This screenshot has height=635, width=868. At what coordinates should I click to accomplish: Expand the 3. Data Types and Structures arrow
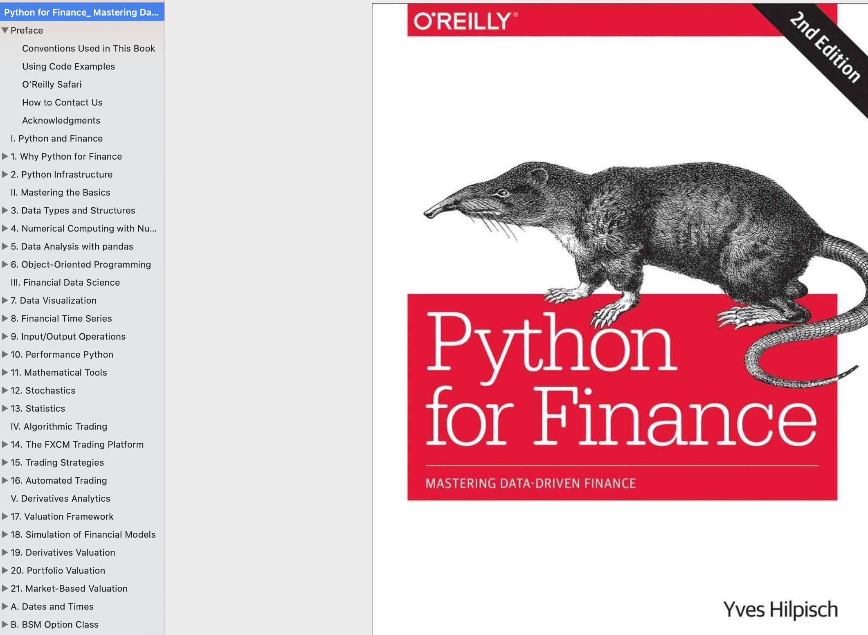tap(5, 210)
